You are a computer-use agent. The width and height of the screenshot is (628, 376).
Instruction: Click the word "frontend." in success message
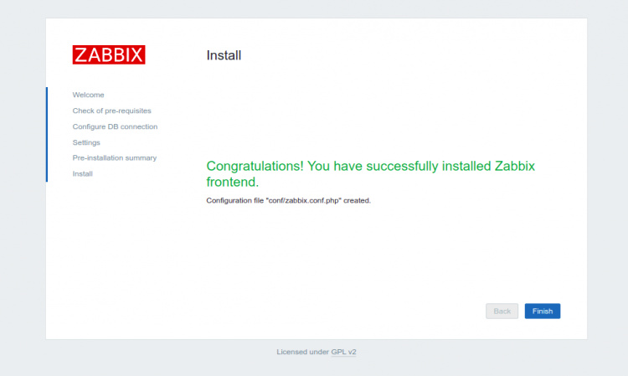pyautogui.click(x=233, y=182)
